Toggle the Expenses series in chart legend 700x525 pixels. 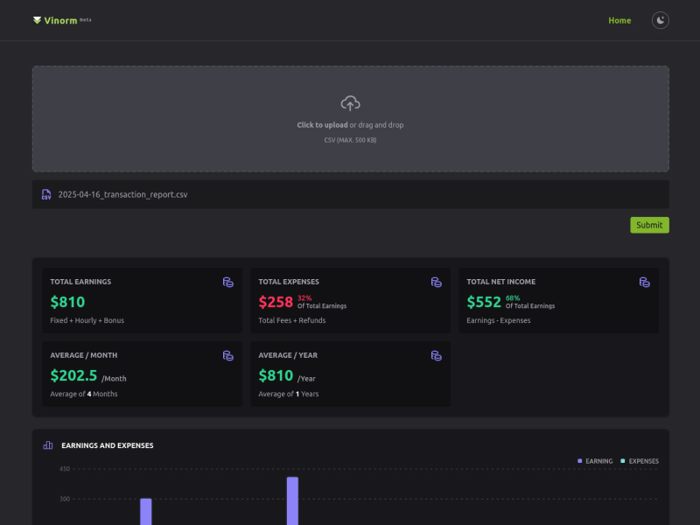[640, 461]
